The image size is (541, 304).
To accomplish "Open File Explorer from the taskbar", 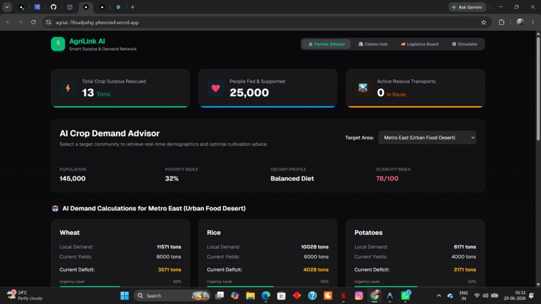I will click(250, 296).
